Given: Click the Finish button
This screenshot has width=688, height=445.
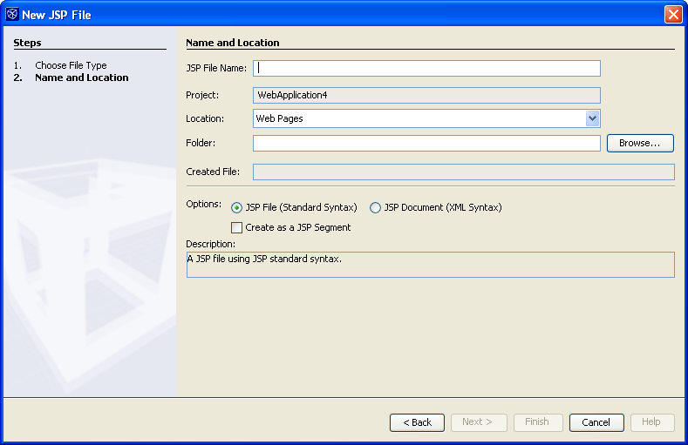Looking at the screenshot, I should click(537, 422).
